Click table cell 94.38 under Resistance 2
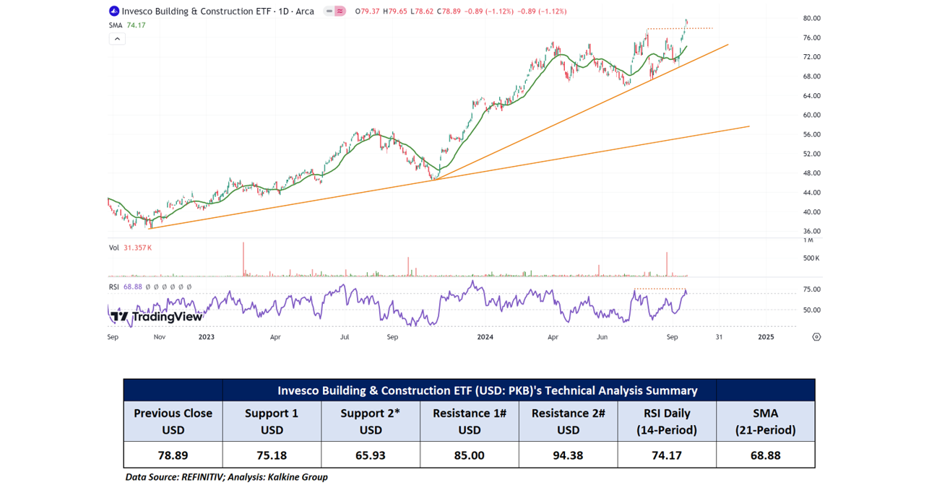 click(569, 455)
